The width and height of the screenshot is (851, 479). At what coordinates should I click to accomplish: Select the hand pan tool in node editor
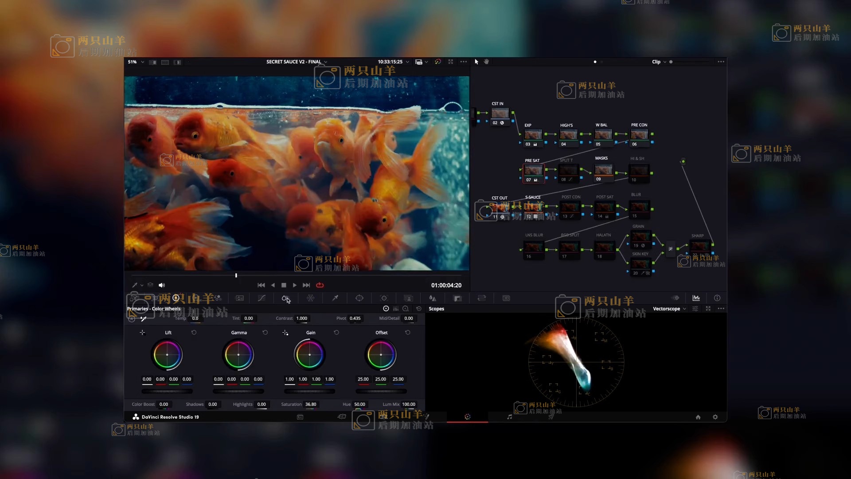click(486, 62)
